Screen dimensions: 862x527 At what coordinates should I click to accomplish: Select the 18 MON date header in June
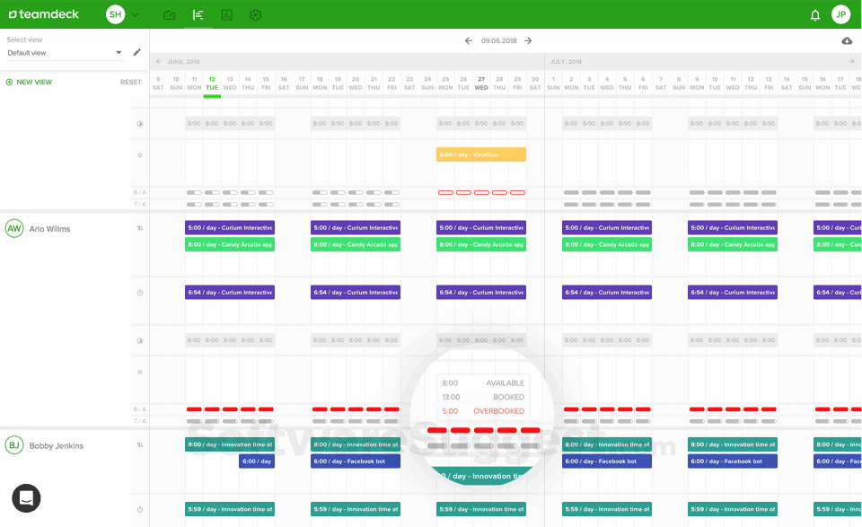320,83
